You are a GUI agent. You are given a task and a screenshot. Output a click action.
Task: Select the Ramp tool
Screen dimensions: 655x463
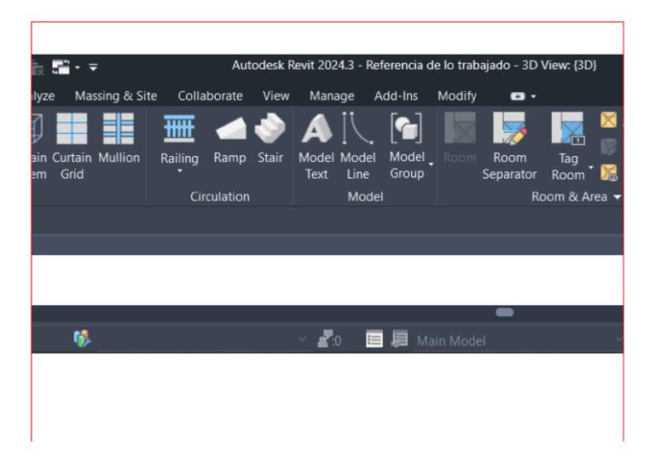(x=229, y=139)
